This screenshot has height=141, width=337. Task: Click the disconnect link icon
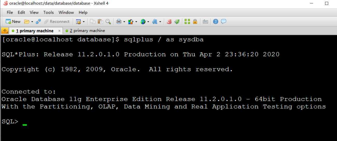[x=38, y=22]
